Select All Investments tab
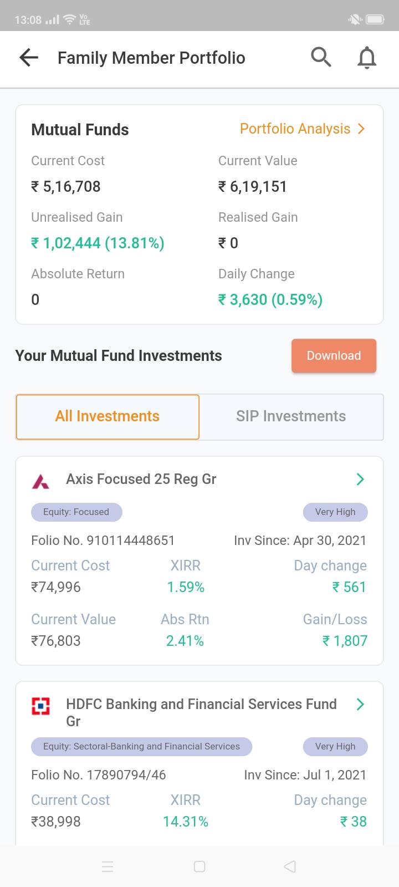 (108, 417)
